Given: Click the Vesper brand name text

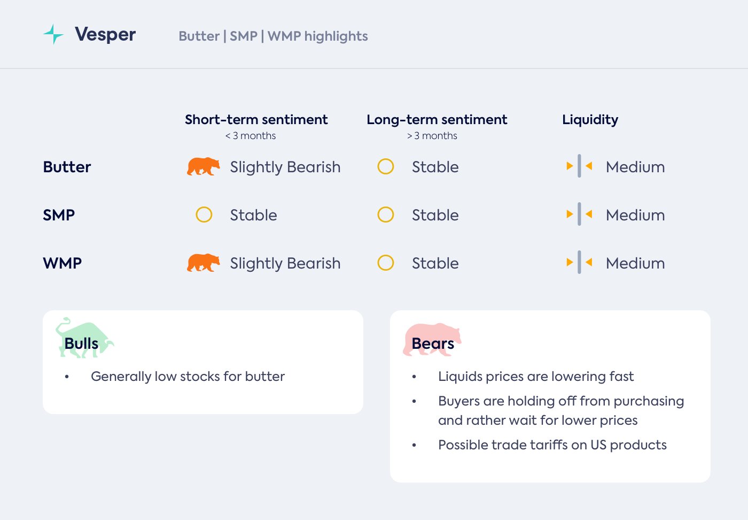Looking at the screenshot, I should coord(105,35).
